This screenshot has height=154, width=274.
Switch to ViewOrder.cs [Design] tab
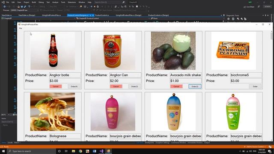(x=27, y=15)
